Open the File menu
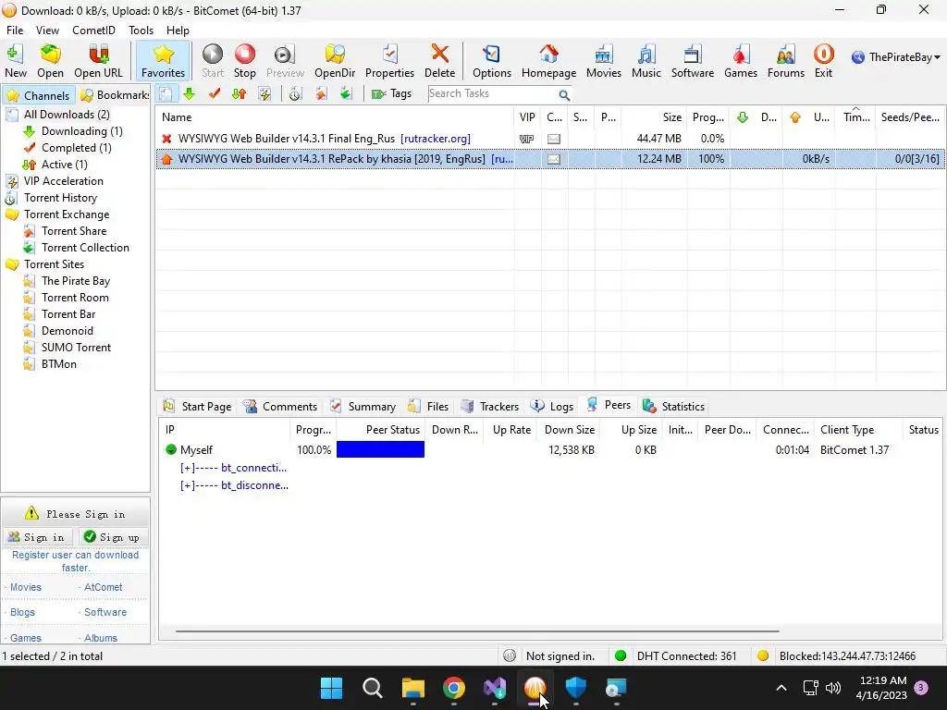This screenshot has height=710, width=947. (15, 31)
